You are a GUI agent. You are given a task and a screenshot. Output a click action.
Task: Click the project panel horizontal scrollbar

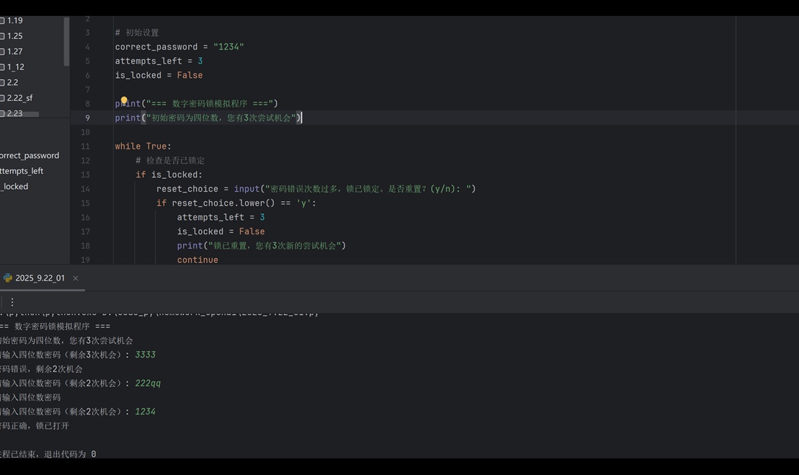[x=19, y=115]
